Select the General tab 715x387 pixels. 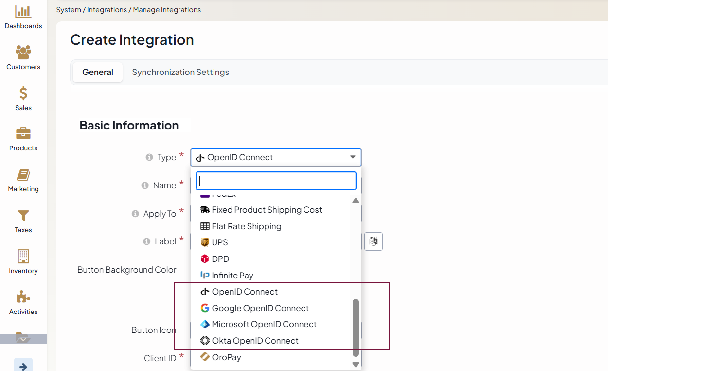click(98, 72)
